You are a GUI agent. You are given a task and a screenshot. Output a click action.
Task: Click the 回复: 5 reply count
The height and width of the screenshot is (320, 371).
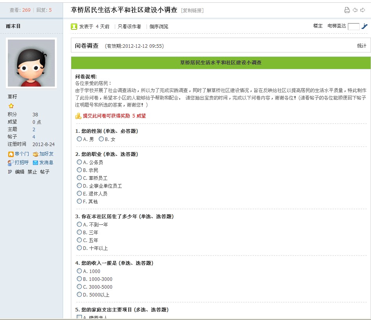(44, 10)
